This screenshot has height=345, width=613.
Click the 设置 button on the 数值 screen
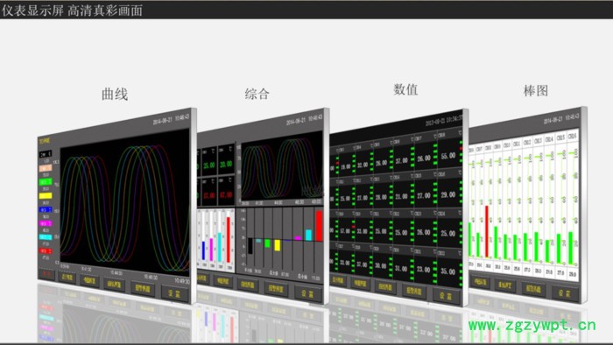446,296
